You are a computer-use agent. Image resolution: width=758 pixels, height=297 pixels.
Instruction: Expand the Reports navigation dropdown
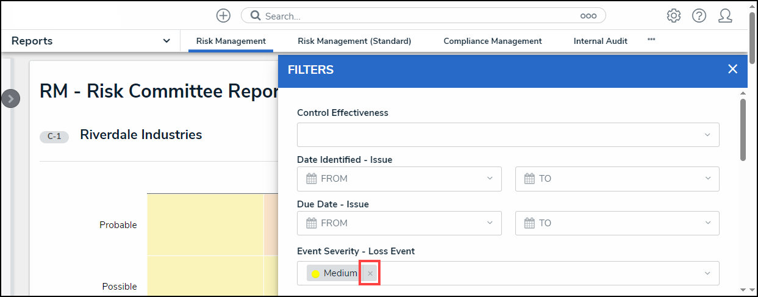pyautogui.click(x=166, y=41)
